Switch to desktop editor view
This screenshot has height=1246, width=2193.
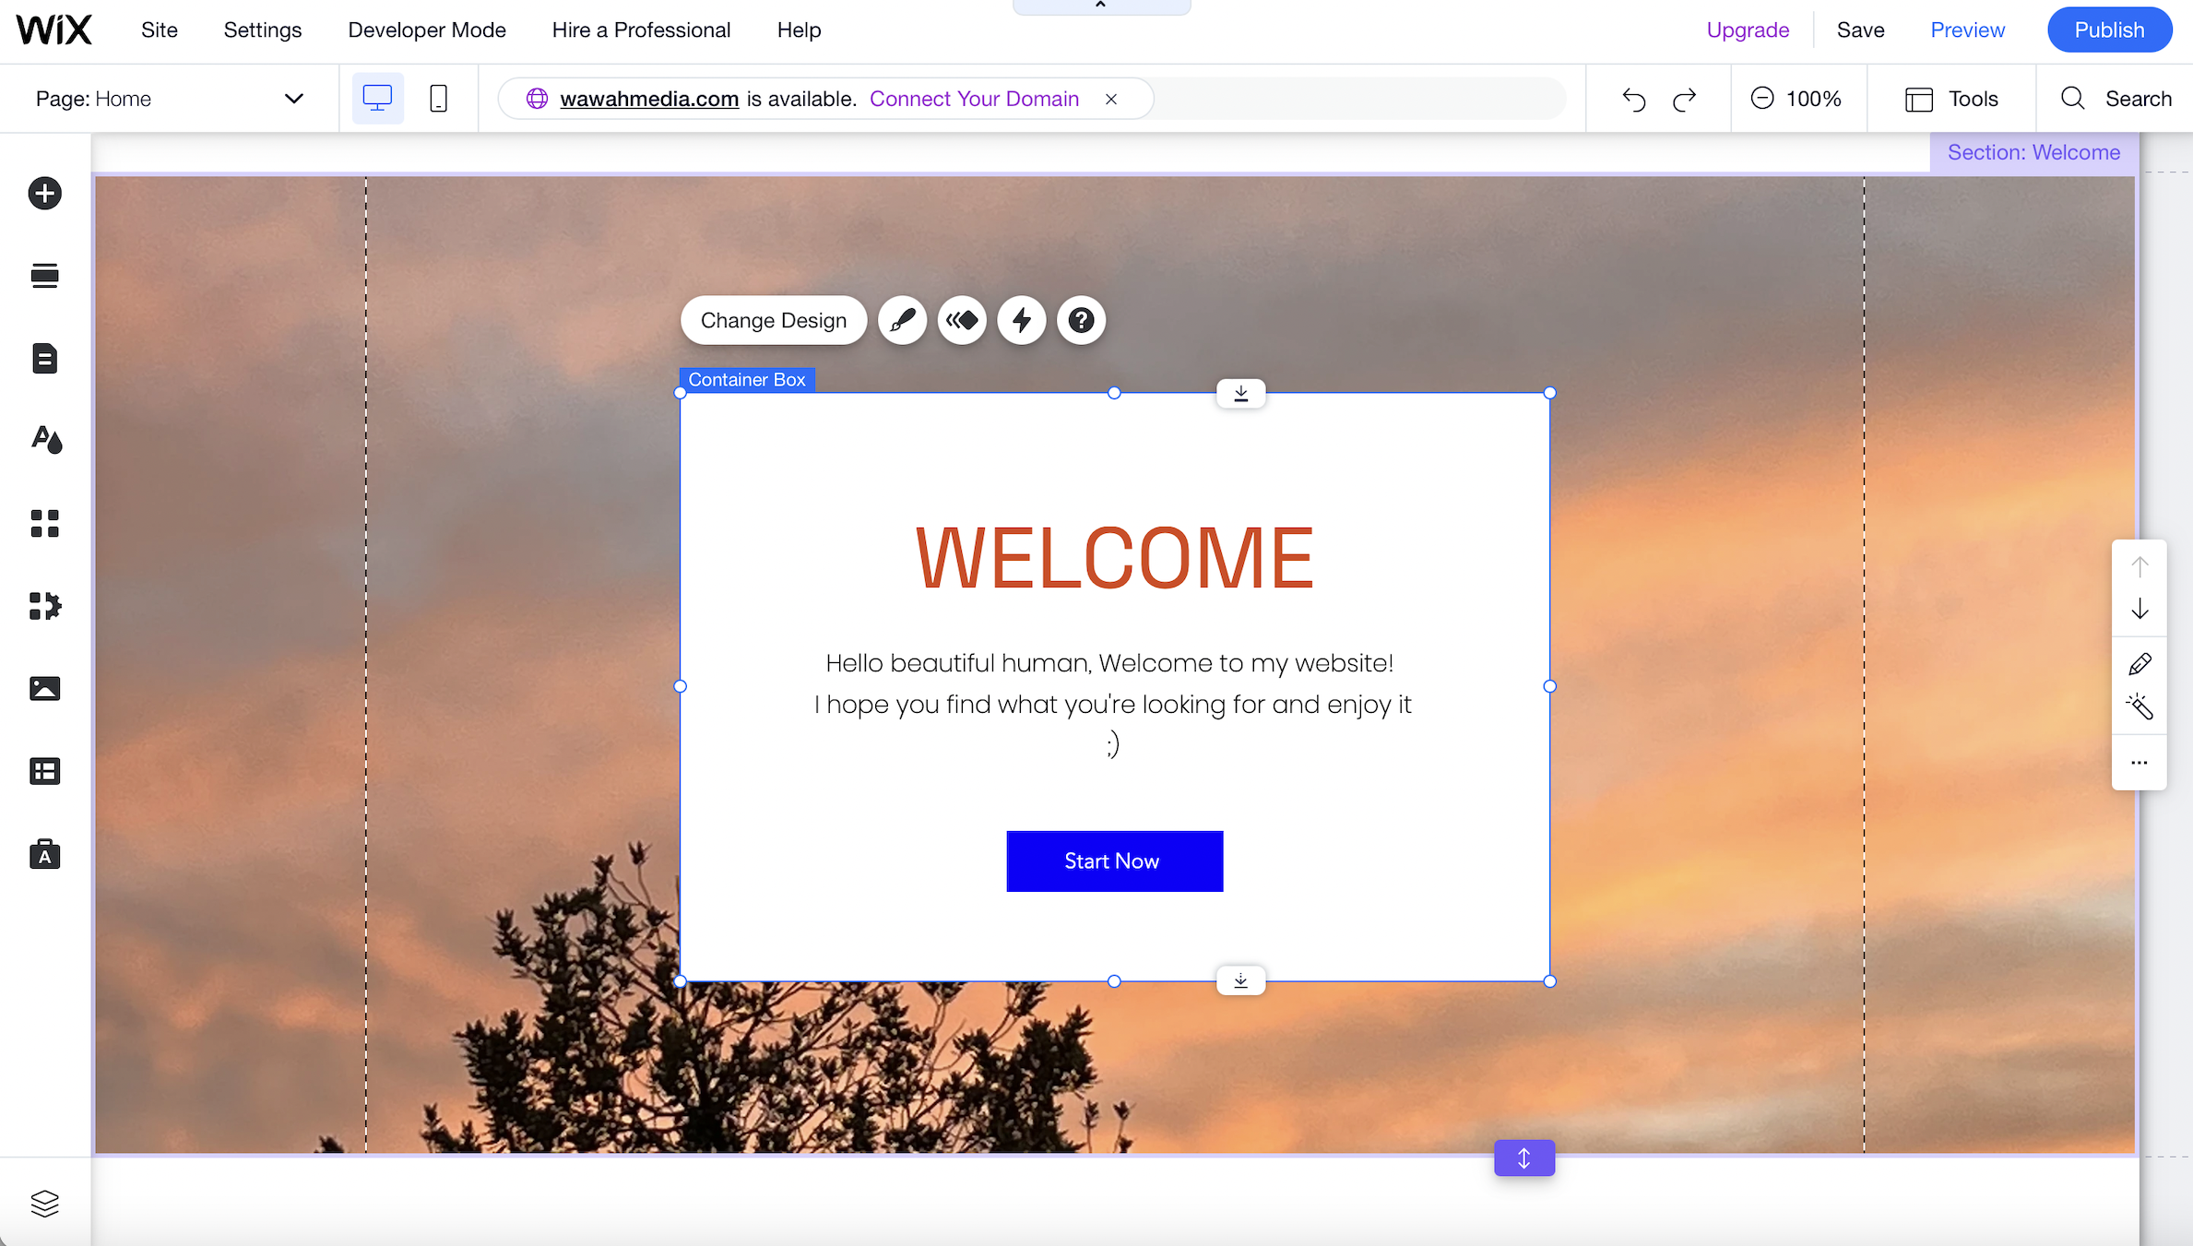[x=377, y=99]
